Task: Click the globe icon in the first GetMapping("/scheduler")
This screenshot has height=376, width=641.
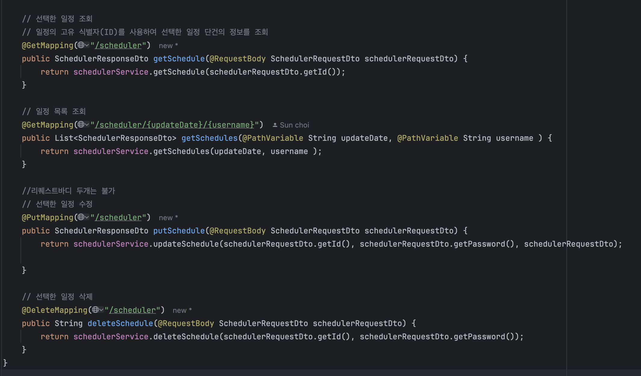Action: pyautogui.click(x=81, y=45)
